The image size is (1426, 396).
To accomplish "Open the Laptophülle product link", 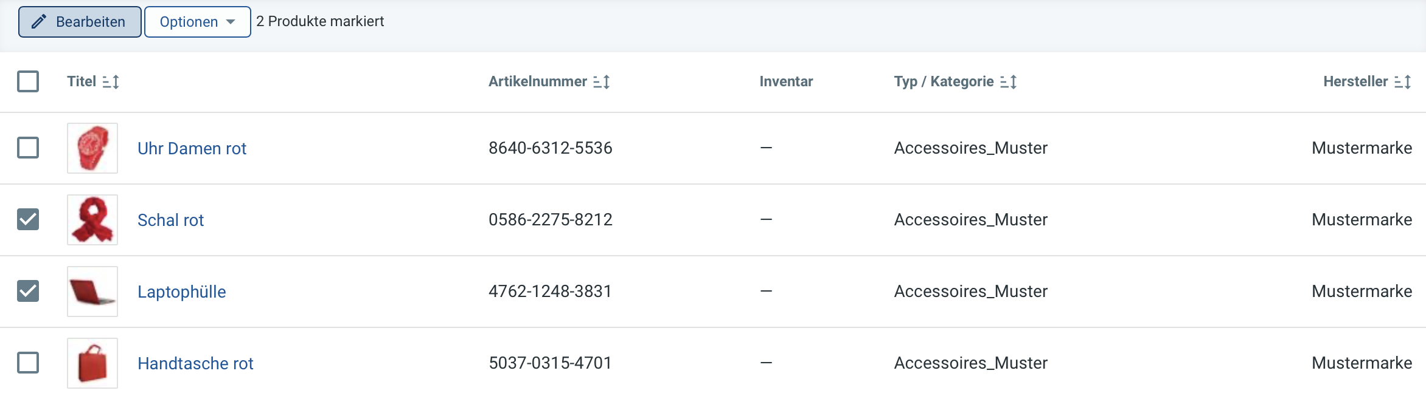I will click(181, 292).
